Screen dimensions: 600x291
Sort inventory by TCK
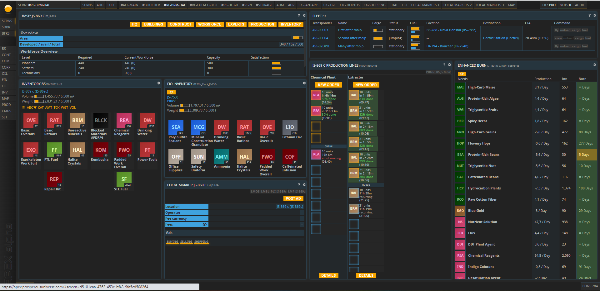57,107
